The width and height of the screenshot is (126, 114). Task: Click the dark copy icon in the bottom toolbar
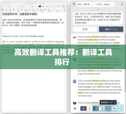(83, 108)
